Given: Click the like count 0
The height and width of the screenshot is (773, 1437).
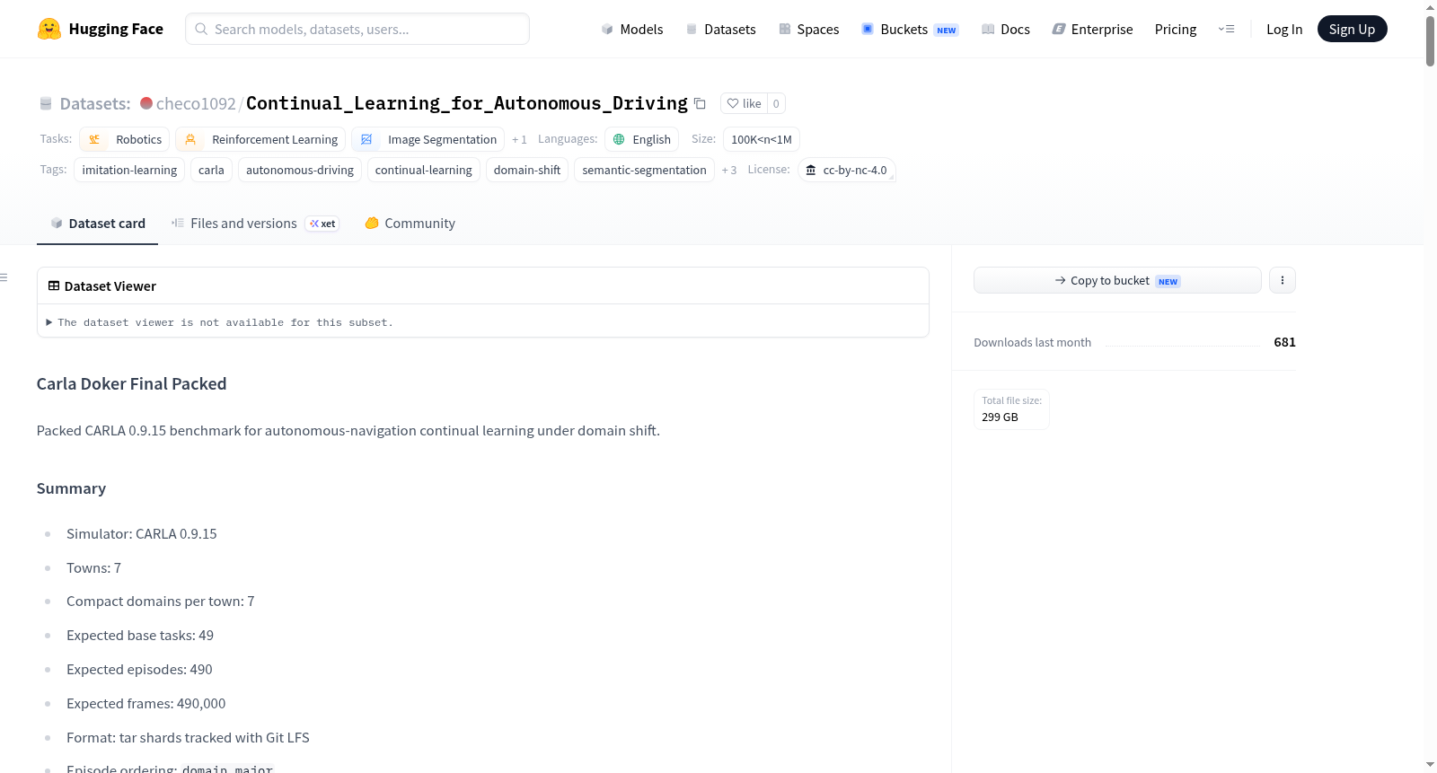Looking at the screenshot, I should 776,103.
